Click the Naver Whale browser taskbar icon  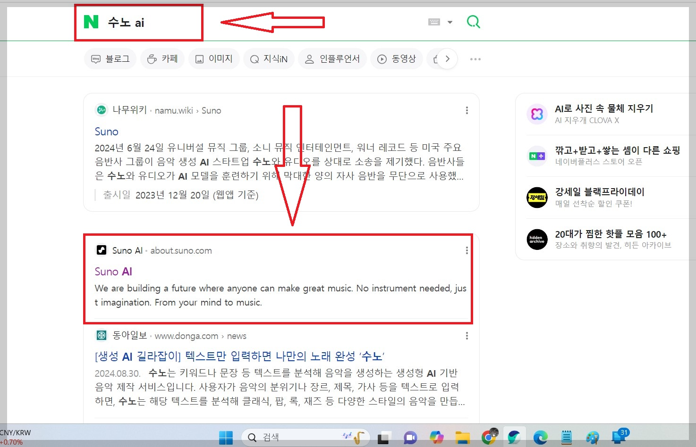click(x=515, y=438)
